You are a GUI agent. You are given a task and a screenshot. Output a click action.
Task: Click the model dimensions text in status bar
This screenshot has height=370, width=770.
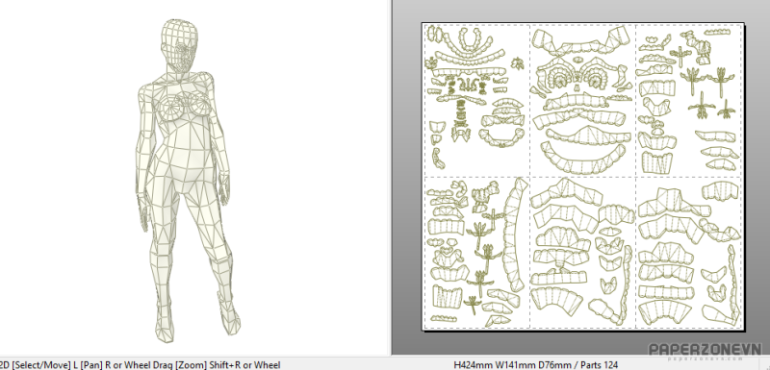click(x=536, y=364)
